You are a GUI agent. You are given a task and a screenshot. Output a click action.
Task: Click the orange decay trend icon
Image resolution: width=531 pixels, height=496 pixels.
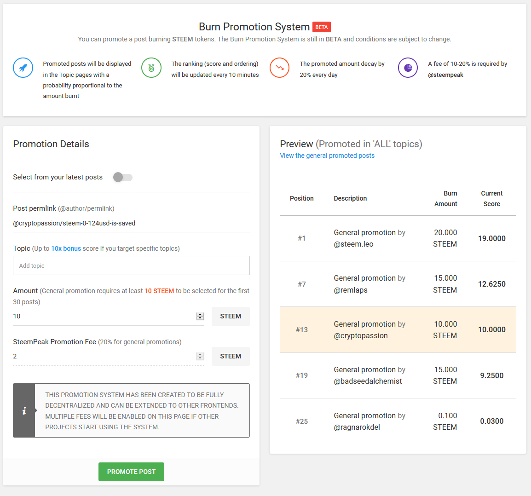tap(279, 68)
